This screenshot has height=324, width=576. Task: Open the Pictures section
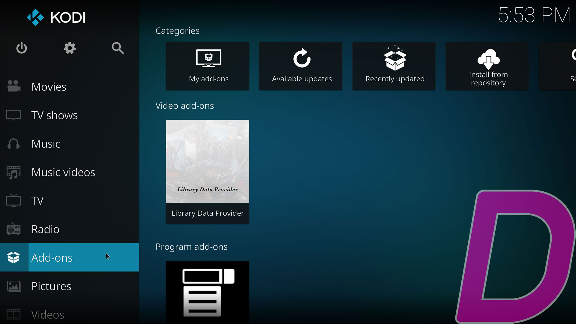click(x=69, y=286)
